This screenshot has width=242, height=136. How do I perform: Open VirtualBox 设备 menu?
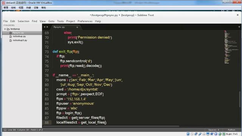coord(36,8)
